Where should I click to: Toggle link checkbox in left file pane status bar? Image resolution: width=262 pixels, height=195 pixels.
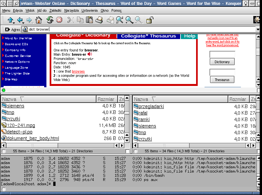127,151
